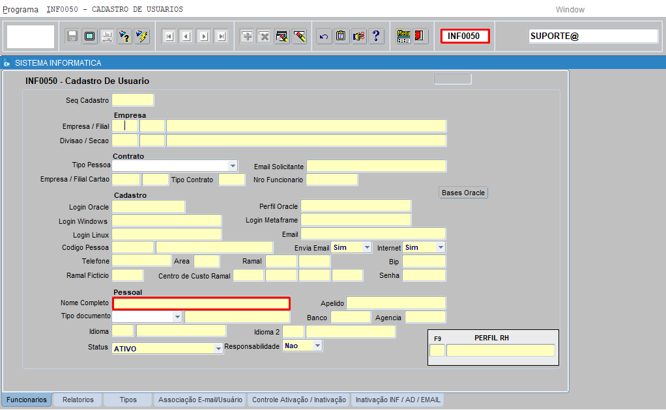The width and height of the screenshot is (666, 410).
Task: Click the Enter Query flashlight icon
Action: [x=124, y=36]
